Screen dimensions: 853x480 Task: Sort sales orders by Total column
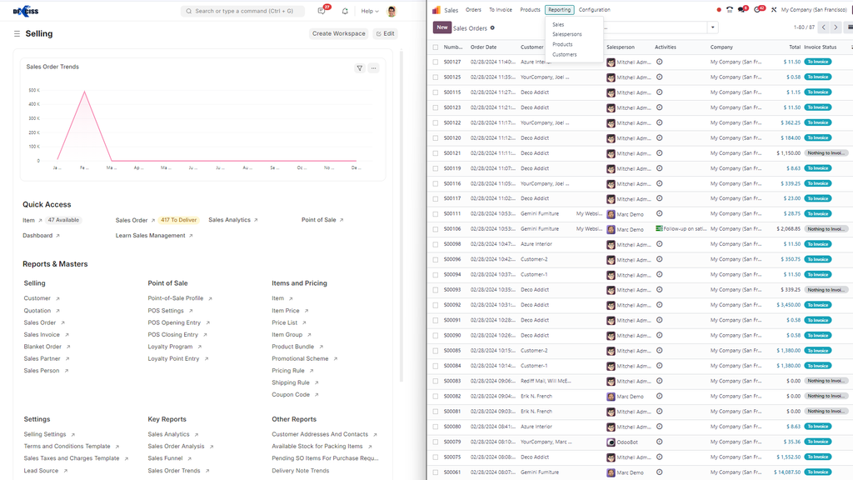[x=794, y=47]
